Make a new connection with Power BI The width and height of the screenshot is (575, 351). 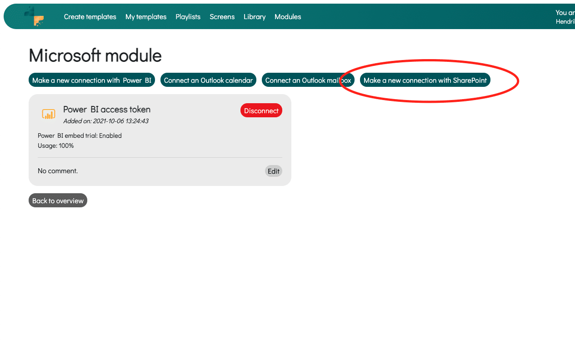tap(92, 80)
